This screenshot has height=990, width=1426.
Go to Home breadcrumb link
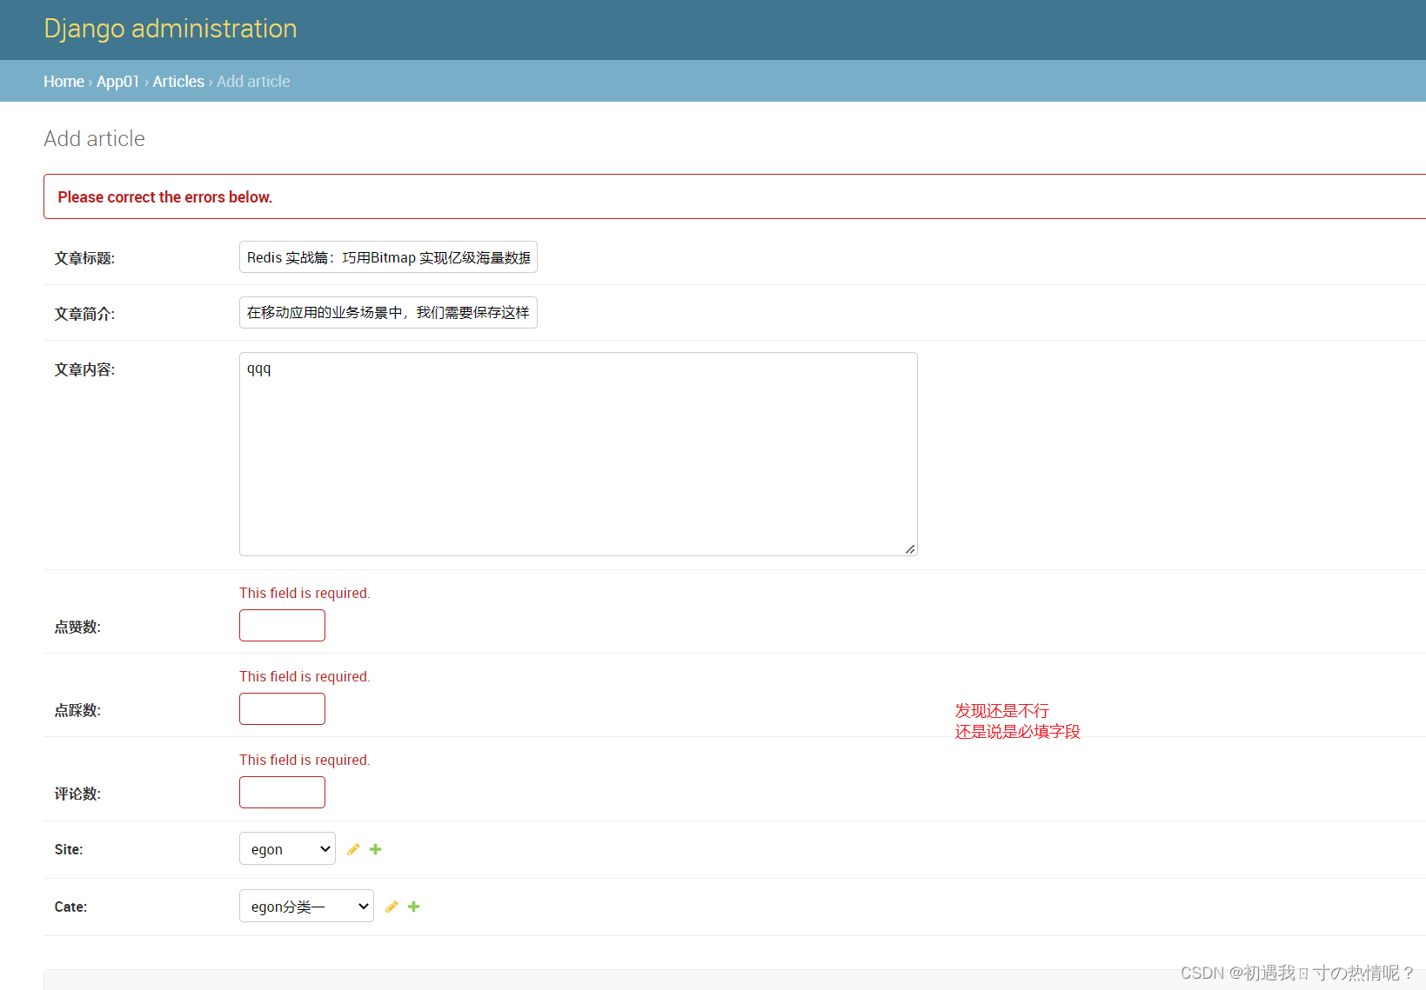64,81
